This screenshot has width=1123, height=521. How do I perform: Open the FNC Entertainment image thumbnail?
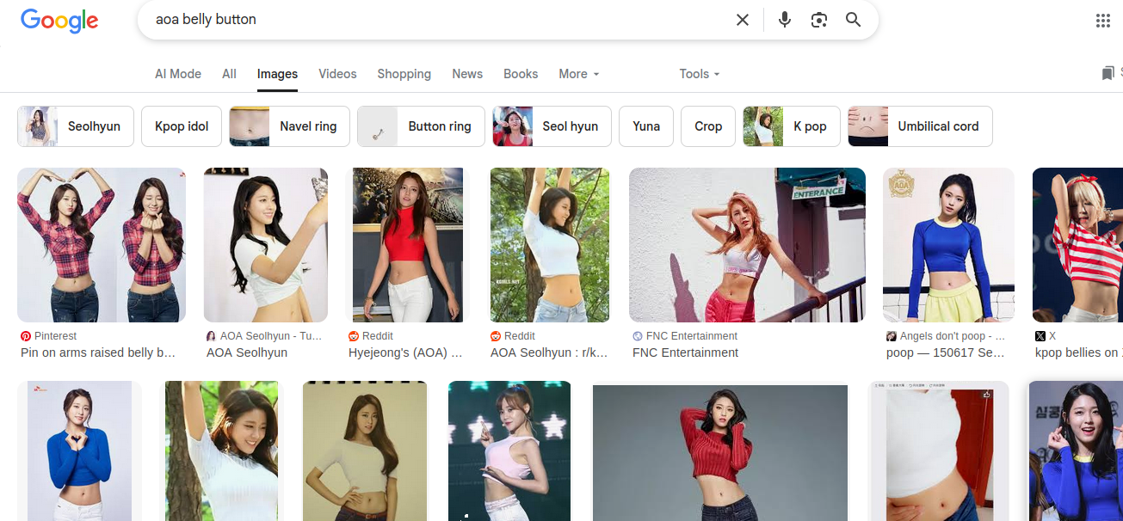[747, 245]
